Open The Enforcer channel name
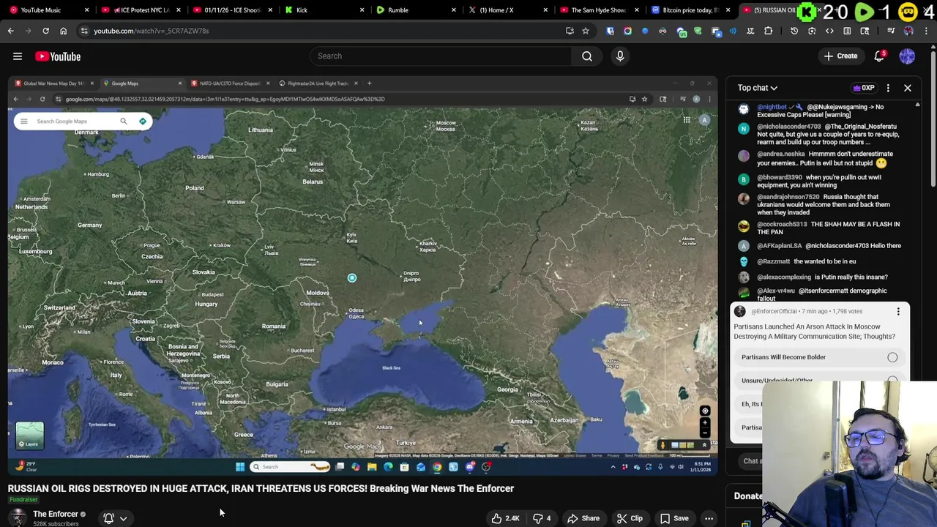The width and height of the screenshot is (937, 527). click(x=56, y=514)
